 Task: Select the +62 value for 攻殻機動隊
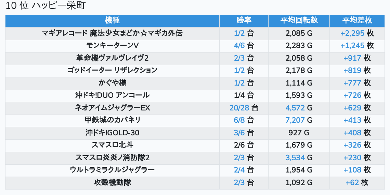[x=352, y=182]
